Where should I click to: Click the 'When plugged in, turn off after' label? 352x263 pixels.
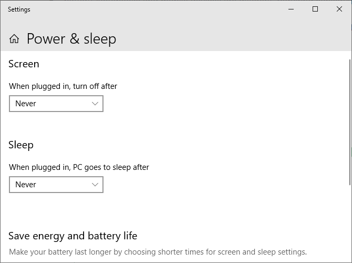63,86
